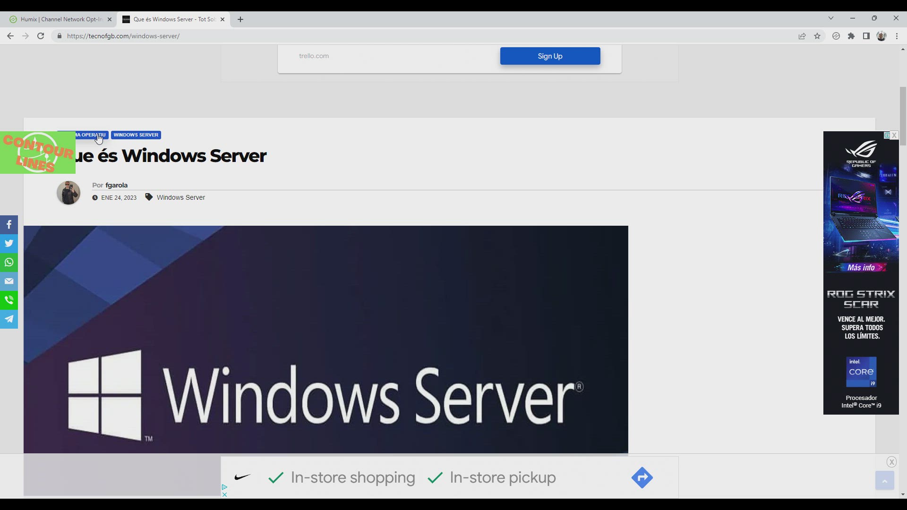Switch to Humix Channel Network tab
The image size is (907, 510).
61,19
